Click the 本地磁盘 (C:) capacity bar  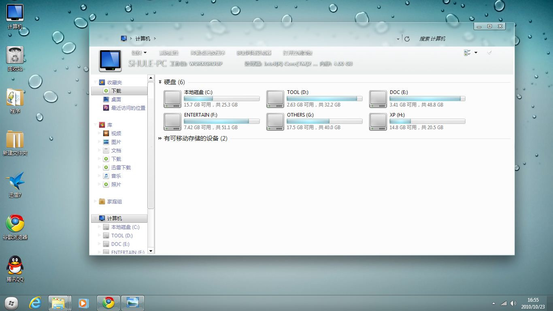[221, 98]
